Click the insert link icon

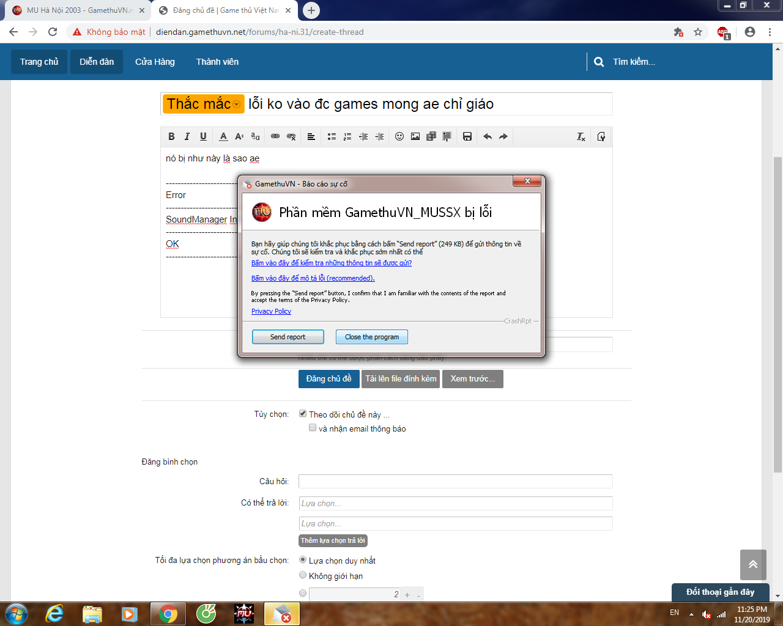coord(275,136)
